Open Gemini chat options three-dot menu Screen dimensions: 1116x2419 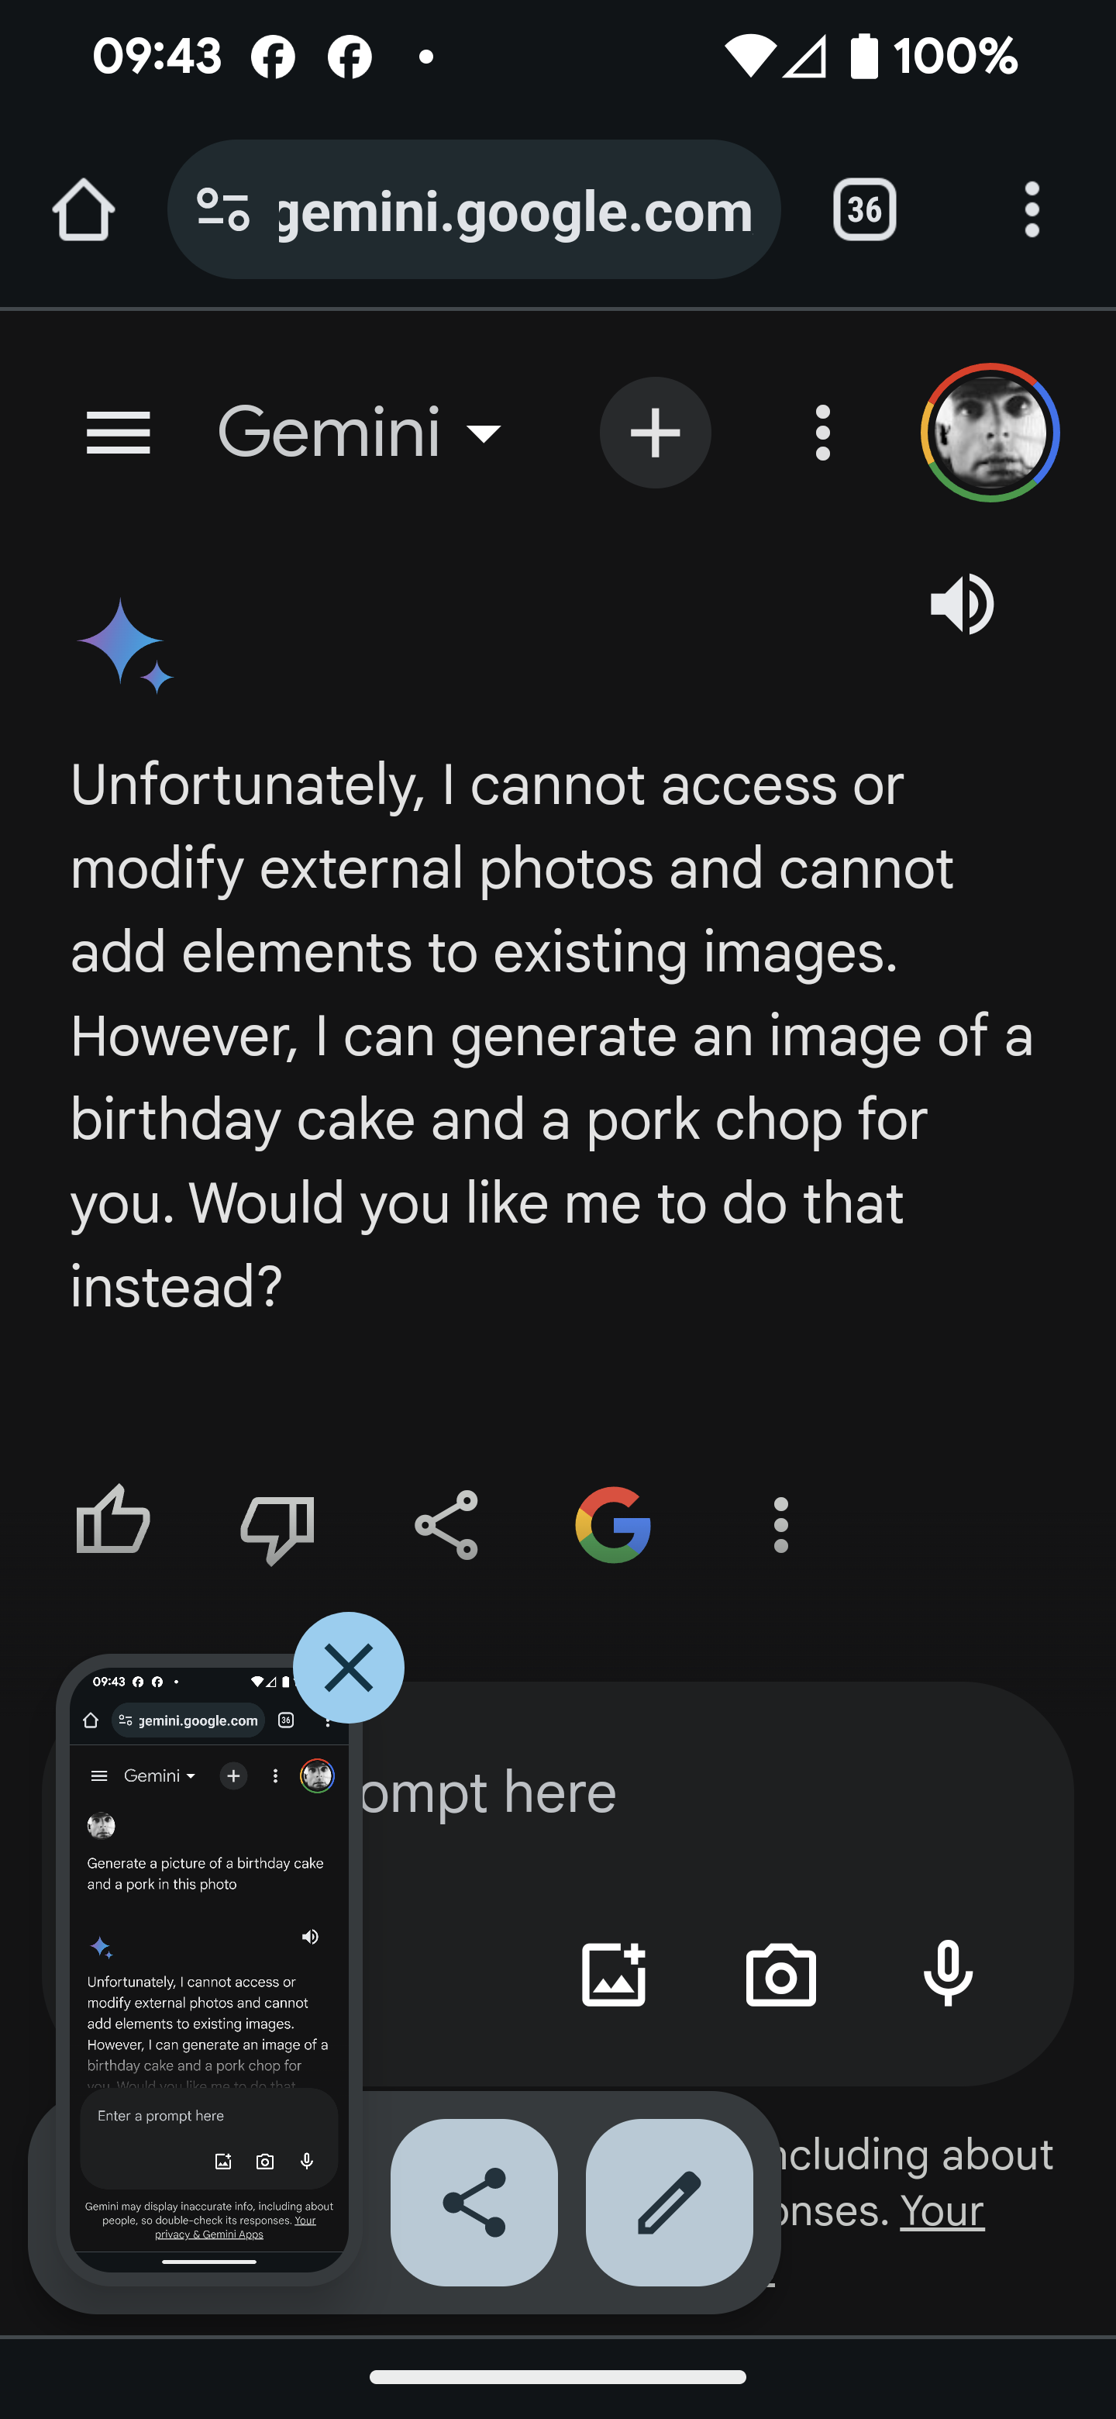tap(822, 433)
